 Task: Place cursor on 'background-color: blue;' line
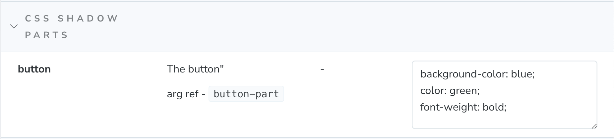[477, 74]
